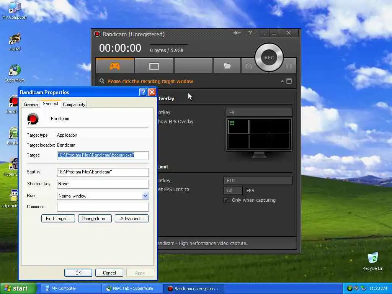Viewport: 392px width, 294px height.
Task: Click the camera screenshot icon in Bandicam
Action: pyautogui.click(x=248, y=66)
